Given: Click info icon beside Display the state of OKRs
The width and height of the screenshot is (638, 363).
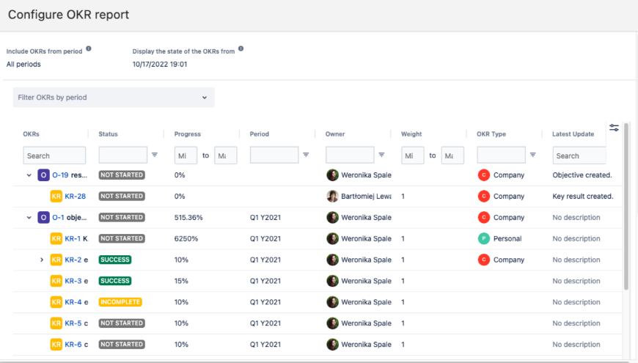Looking at the screenshot, I should pos(241,49).
